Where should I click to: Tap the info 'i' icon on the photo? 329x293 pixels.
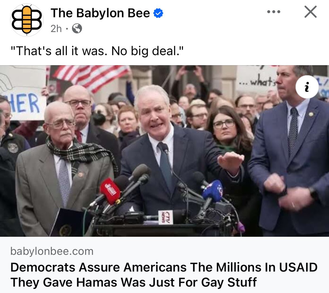[x=307, y=87]
